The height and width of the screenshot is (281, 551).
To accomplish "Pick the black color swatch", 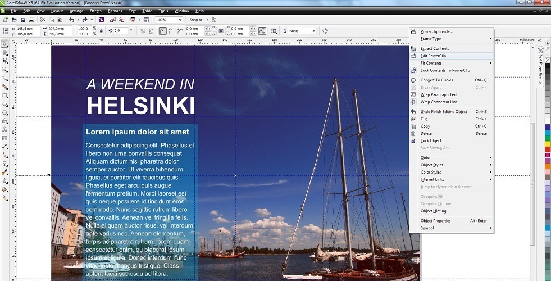I will tap(548, 65).
